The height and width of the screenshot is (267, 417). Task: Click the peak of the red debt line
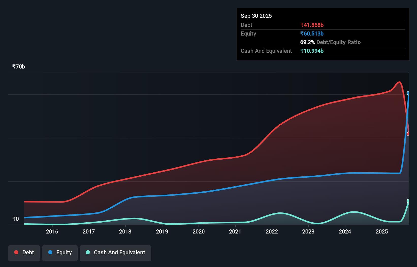coord(399,82)
